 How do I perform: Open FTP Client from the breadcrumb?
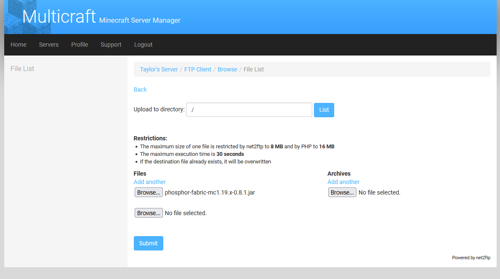click(198, 69)
